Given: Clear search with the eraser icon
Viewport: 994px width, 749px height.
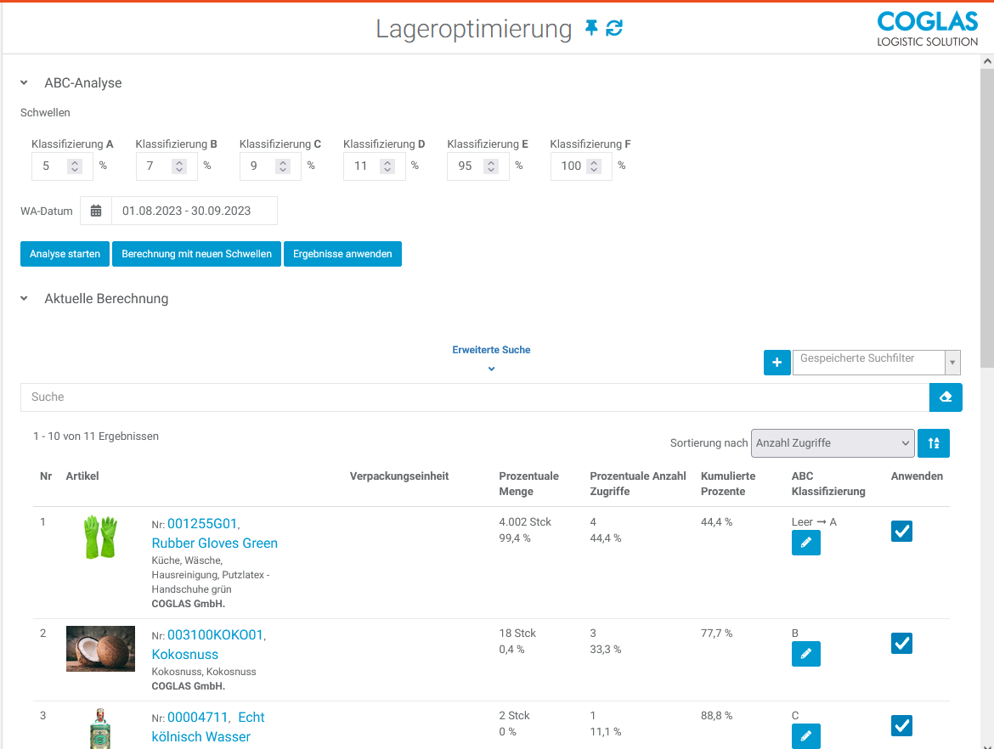Looking at the screenshot, I should pos(946,397).
